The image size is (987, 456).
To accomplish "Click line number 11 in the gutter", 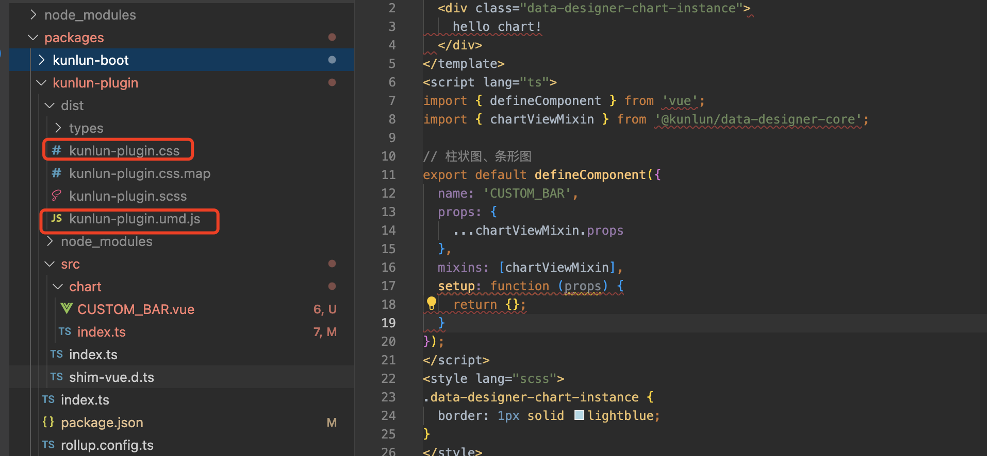I will click(x=388, y=174).
